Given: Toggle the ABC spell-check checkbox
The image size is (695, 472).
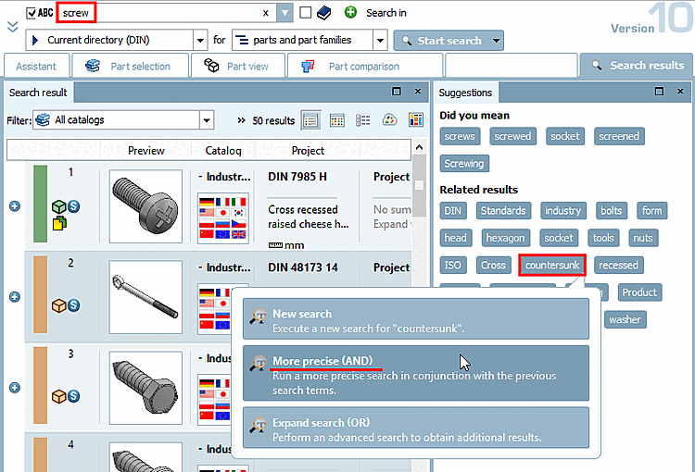Looking at the screenshot, I should (x=31, y=13).
